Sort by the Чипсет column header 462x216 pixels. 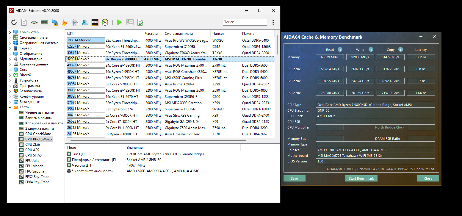click(x=225, y=34)
